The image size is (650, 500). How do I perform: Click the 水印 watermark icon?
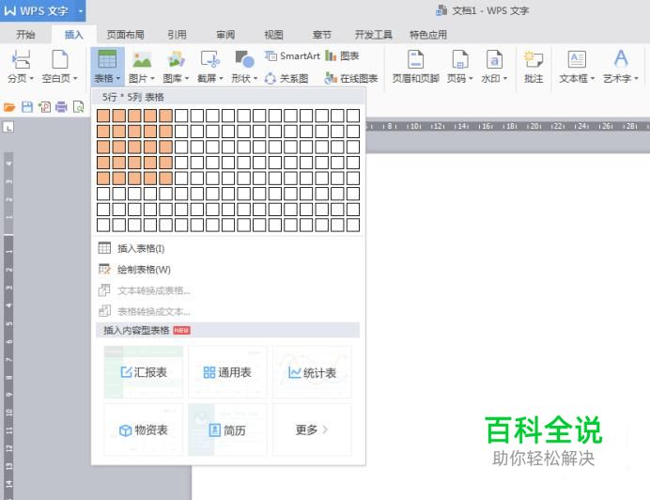(494, 59)
